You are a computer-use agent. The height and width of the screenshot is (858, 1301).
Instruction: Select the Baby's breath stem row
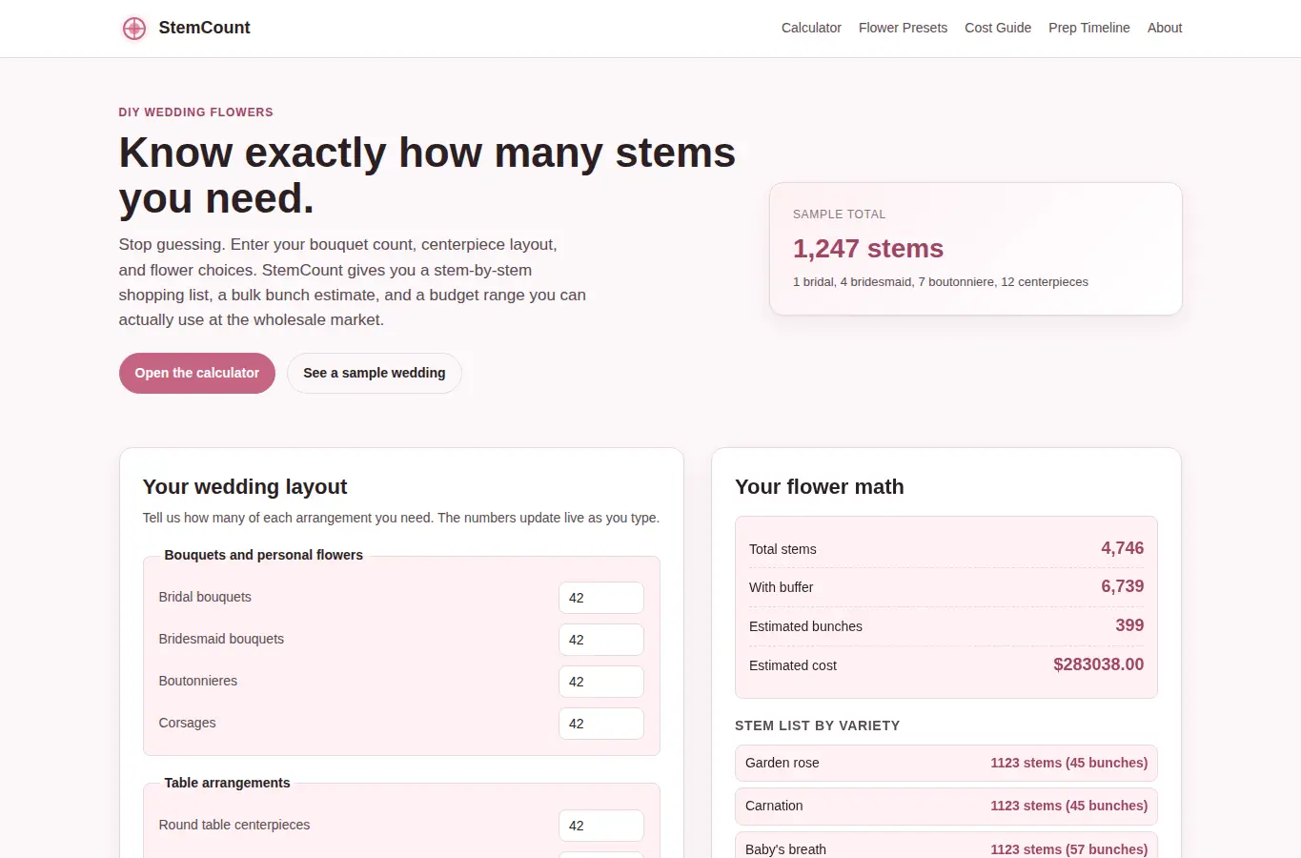[x=946, y=847]
